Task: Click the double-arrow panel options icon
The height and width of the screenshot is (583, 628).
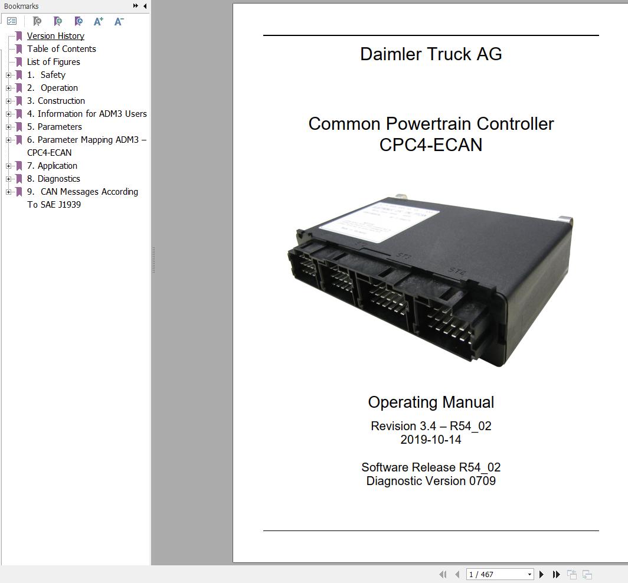Action: tap(136, 6)
